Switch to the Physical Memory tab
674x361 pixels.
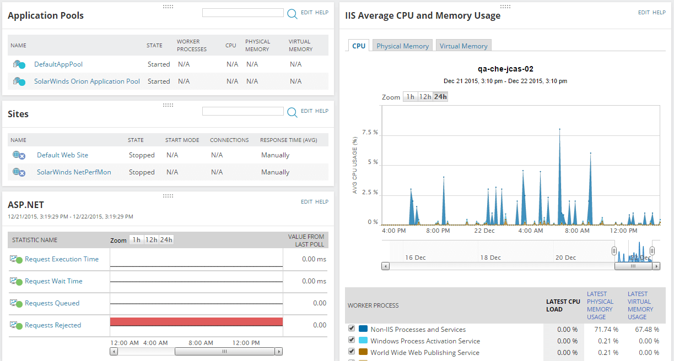coord(402,45)
